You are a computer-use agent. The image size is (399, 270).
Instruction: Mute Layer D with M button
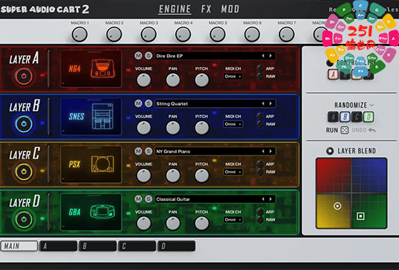click(x=139, y=199)
